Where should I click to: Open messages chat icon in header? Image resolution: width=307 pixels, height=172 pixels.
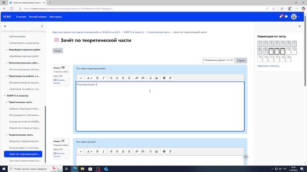[286, 17]
